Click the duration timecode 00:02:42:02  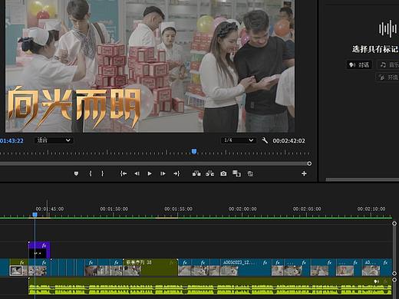click(289, 141)
